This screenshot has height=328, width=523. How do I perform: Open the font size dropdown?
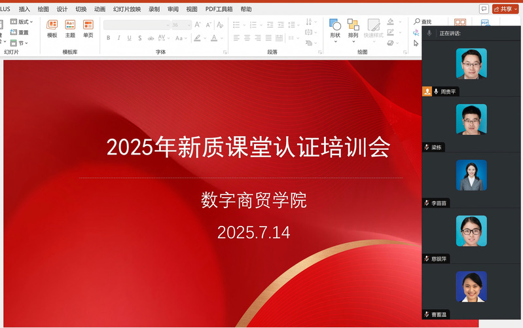pos(189,25)
